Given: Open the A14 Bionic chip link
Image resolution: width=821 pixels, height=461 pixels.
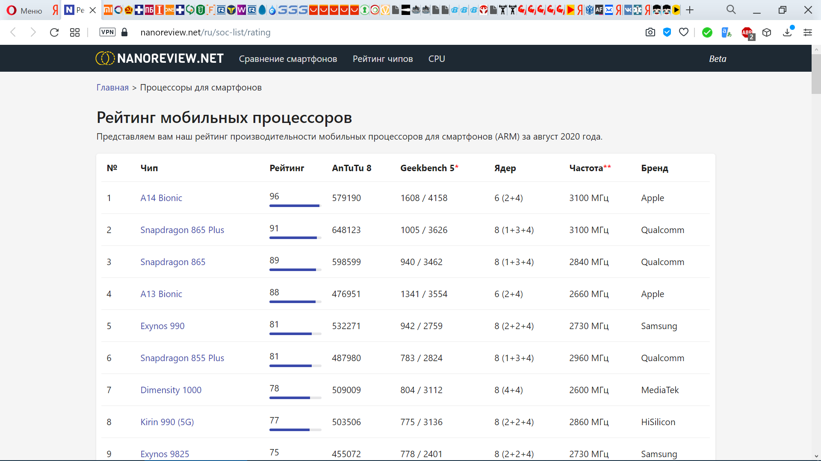Looking at the screenshot, I should (161, 198).
